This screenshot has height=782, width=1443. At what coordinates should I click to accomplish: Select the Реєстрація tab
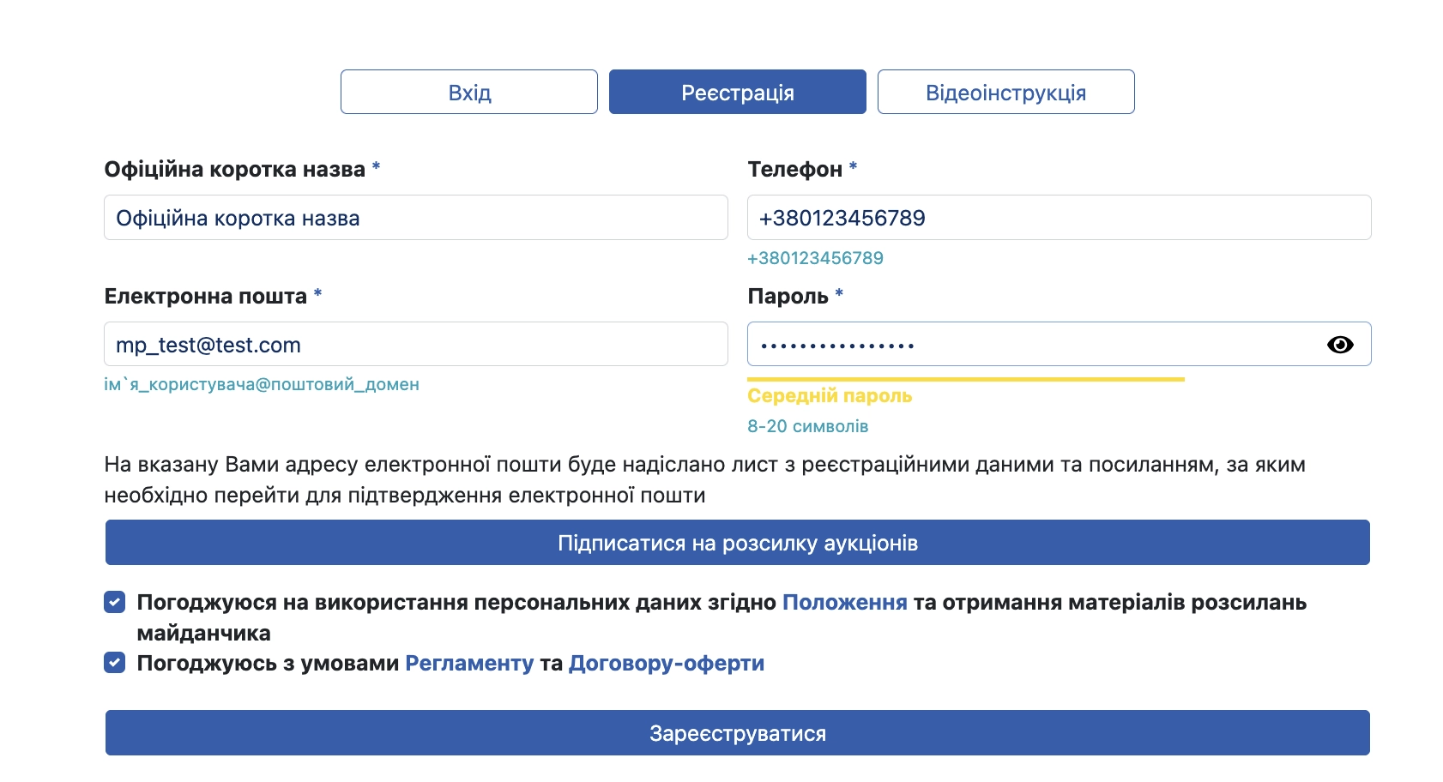click(x=738, y=92)
